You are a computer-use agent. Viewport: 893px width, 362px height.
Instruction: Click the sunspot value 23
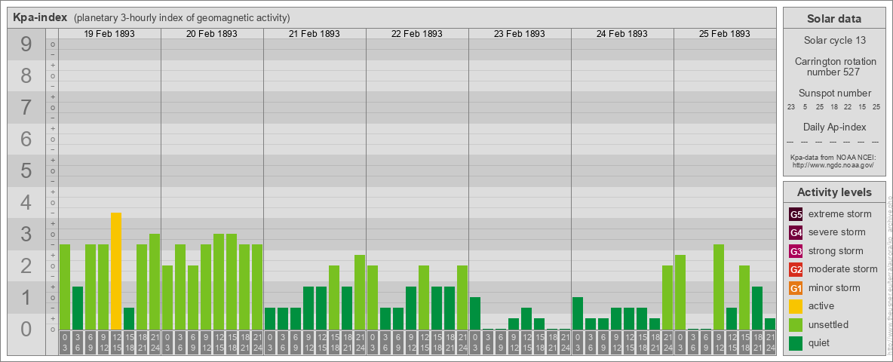coord(791,107)
